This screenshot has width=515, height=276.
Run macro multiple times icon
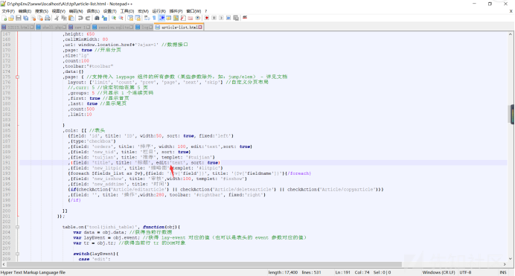pyautogui.click(x=228, y=18)
